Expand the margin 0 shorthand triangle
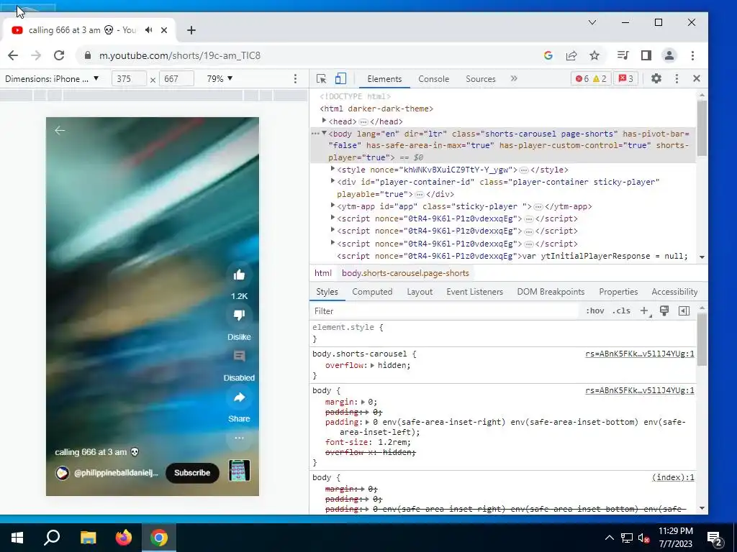This screenshot has height=552, width=737. pyautogui.click(x=363, y=402)
